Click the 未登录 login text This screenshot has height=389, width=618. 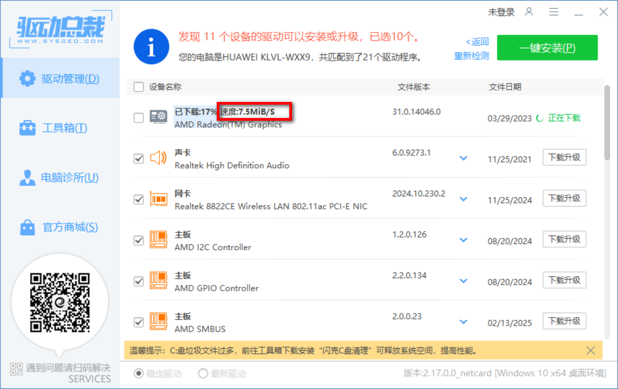pyautogui.click(x=501, y=12)
